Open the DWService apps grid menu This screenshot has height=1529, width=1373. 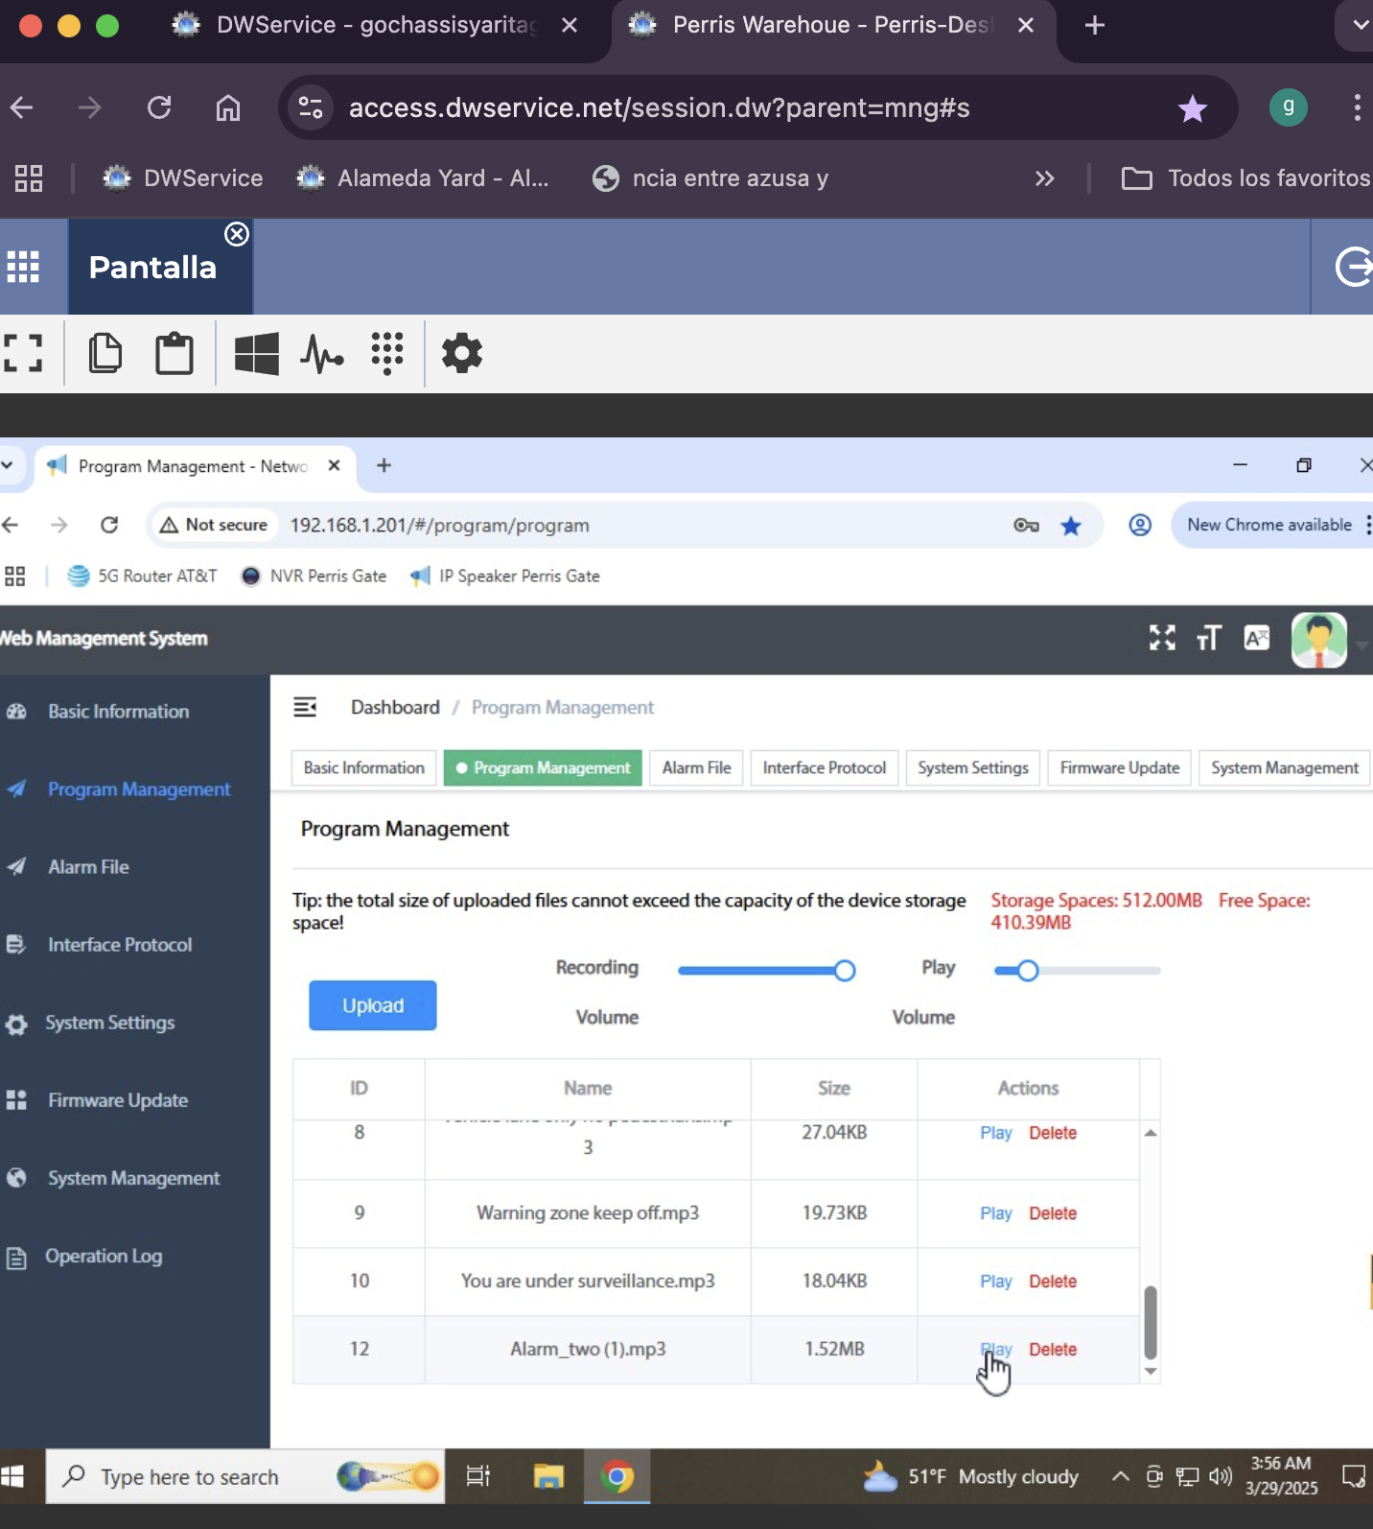point(23,267)
